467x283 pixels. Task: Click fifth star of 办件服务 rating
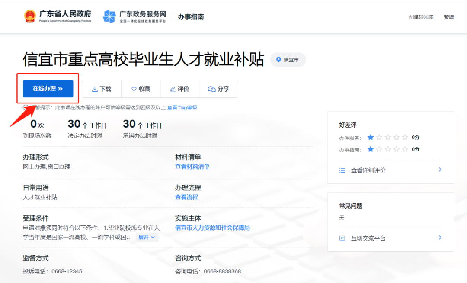pos(405,137)
